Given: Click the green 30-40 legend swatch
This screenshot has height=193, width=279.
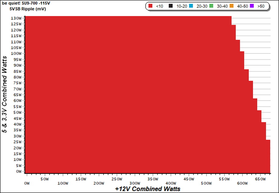Looking at the screenshot, I should (211, 6).
